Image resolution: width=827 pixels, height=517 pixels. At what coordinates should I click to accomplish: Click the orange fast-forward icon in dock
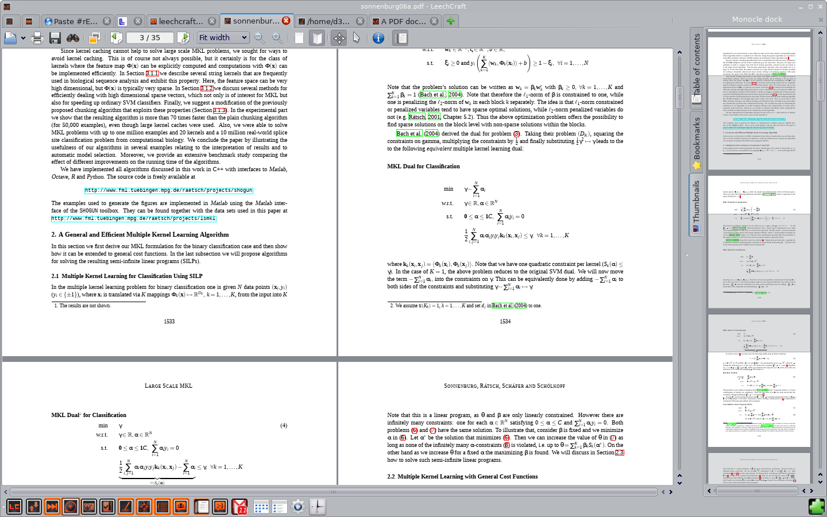point(52,507)
